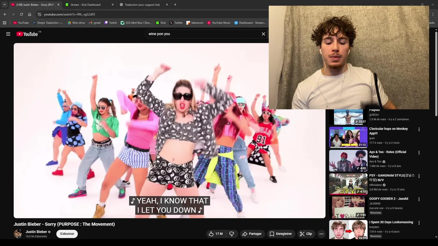This screenshot has width=438, height=246.
Task: Reload the current page
Action: pos(21,14)
